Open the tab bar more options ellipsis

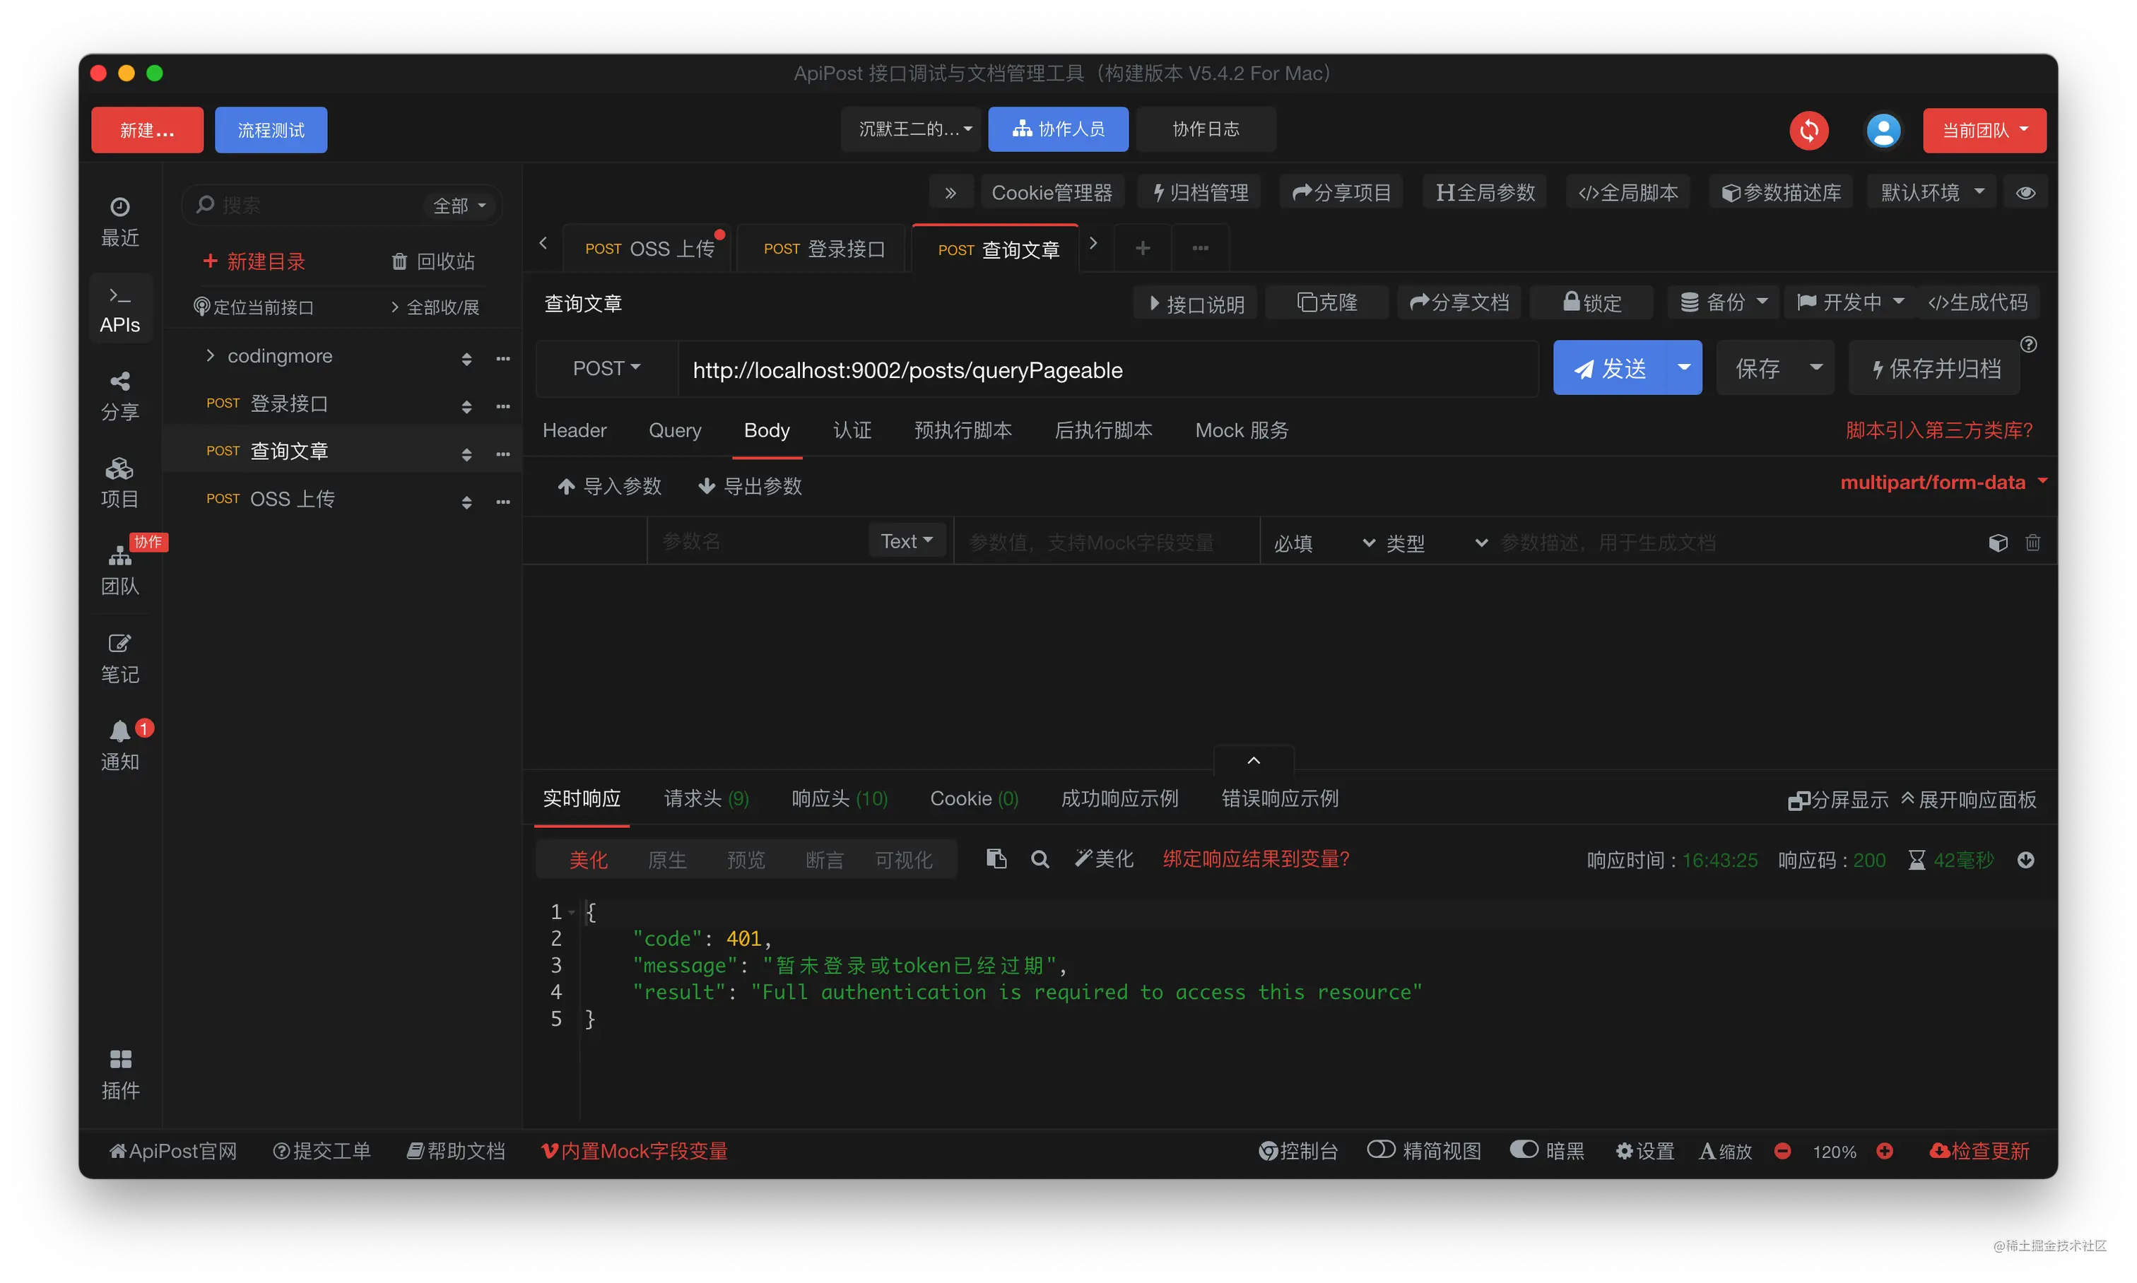click(x=1199, y=248)
